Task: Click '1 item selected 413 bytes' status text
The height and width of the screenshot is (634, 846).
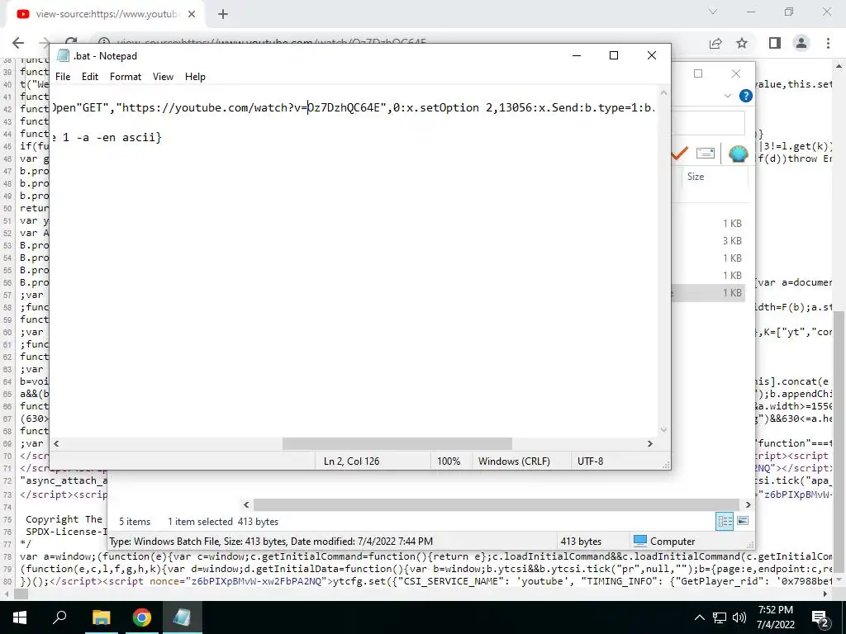Action: pos(223,522)
